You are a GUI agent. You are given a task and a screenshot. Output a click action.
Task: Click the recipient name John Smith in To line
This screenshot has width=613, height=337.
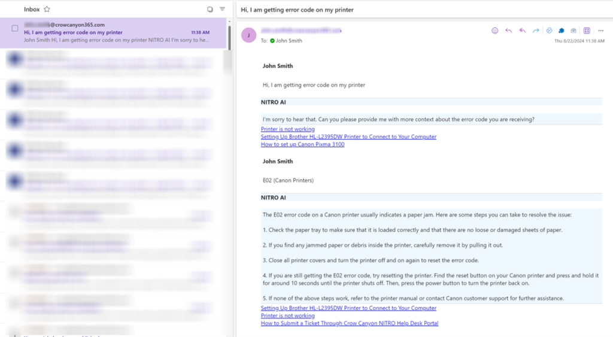coord(289,41)
